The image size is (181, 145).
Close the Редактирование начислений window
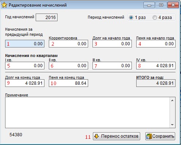click(x=173, y=5)
